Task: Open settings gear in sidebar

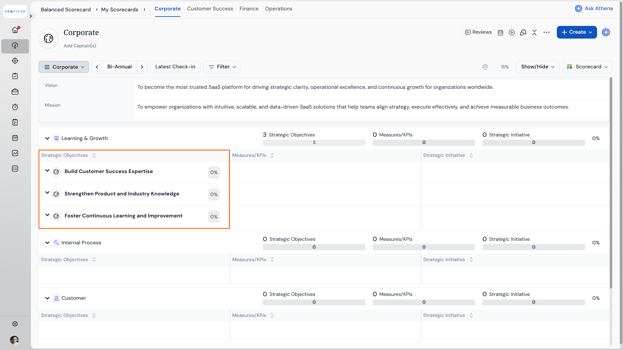Action: (x=15, y=324)
